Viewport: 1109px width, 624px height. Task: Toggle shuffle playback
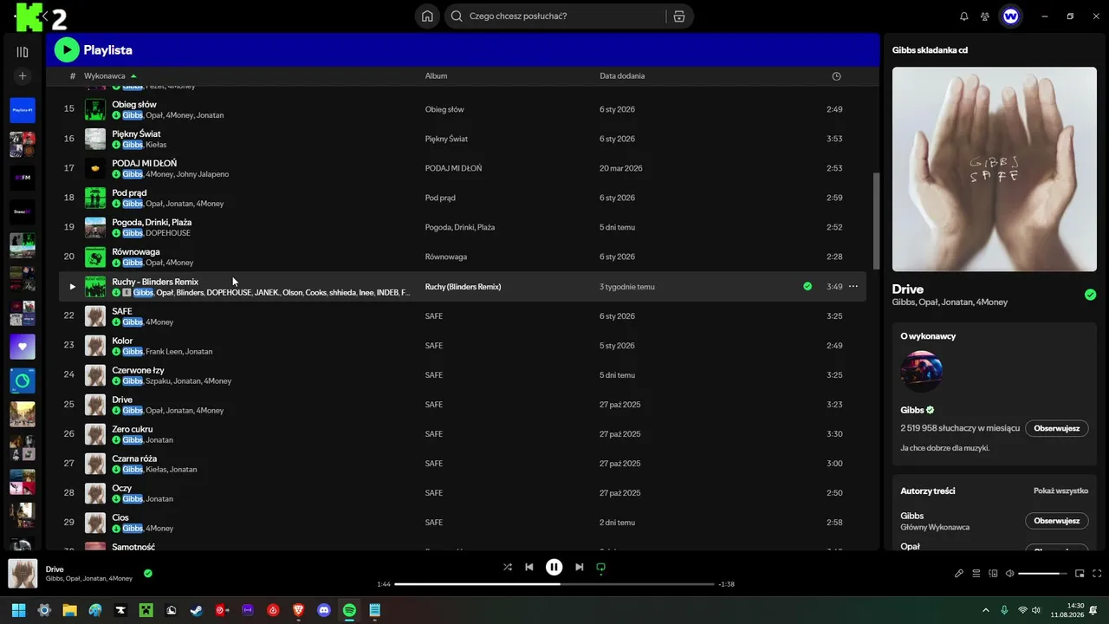[x=508, y=567]
